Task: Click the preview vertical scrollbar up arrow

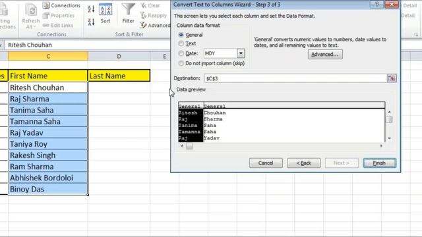Action: (x=389, y=112)
